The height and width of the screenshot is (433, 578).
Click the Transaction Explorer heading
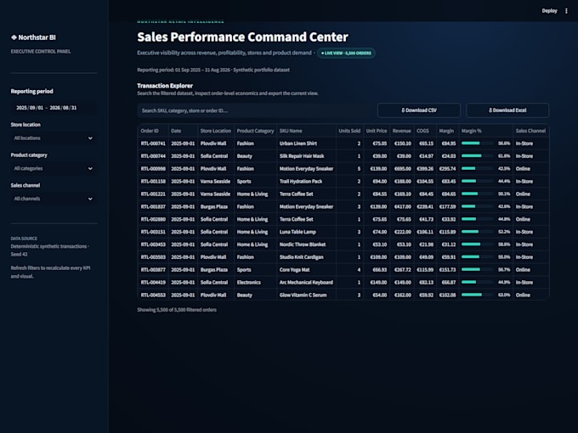pyautogui.click(x=165, y=86)
